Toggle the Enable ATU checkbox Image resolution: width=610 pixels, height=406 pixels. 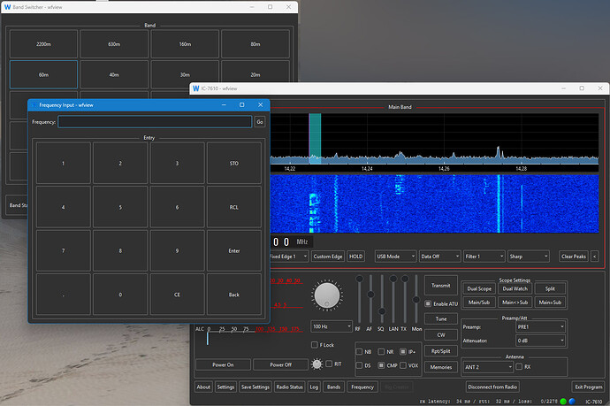point(428,303)
